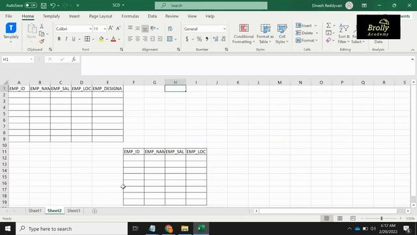Click Merge & Center icon
Image resolution: width=417 pixels, height=235 pixels.
coord(169,39)
